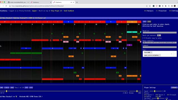
Task: Click the purple note in measure 13
Action: [129, 45]
